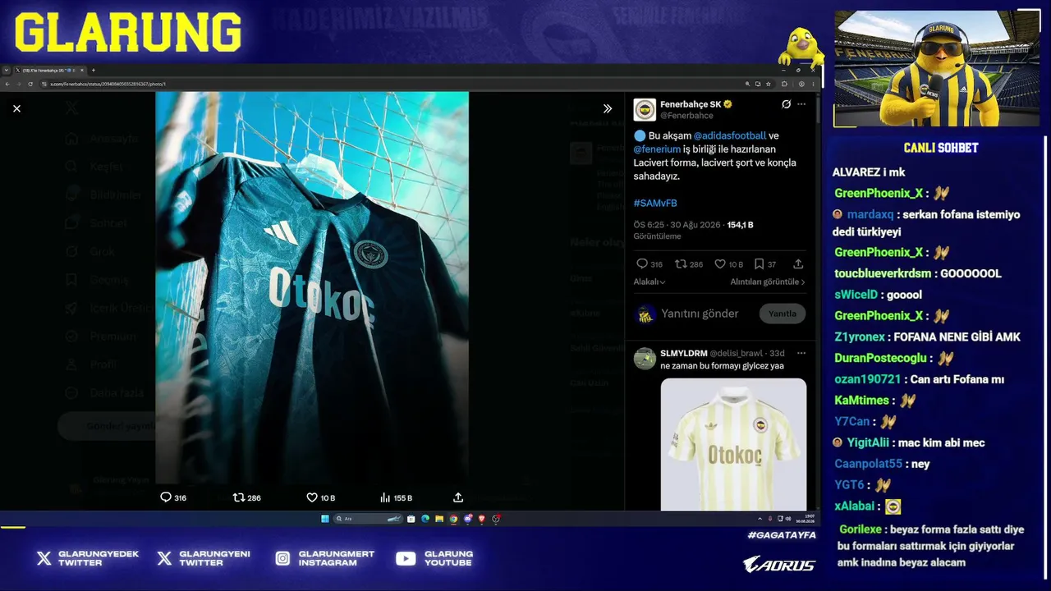The height and width of the screenshot is (591, 1051).
Task: Click chat username Gorilexe
Action: coord(862,529)
